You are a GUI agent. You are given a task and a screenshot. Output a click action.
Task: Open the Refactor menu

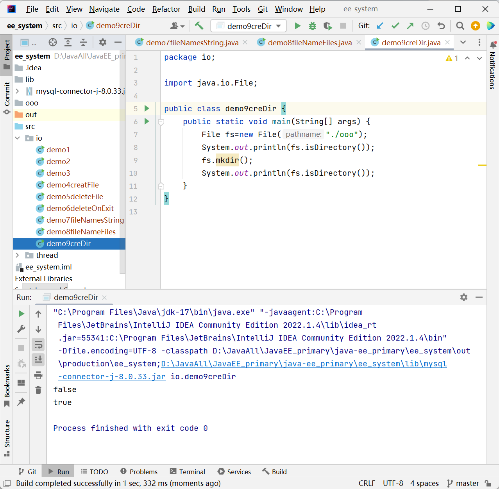[166, 9]
